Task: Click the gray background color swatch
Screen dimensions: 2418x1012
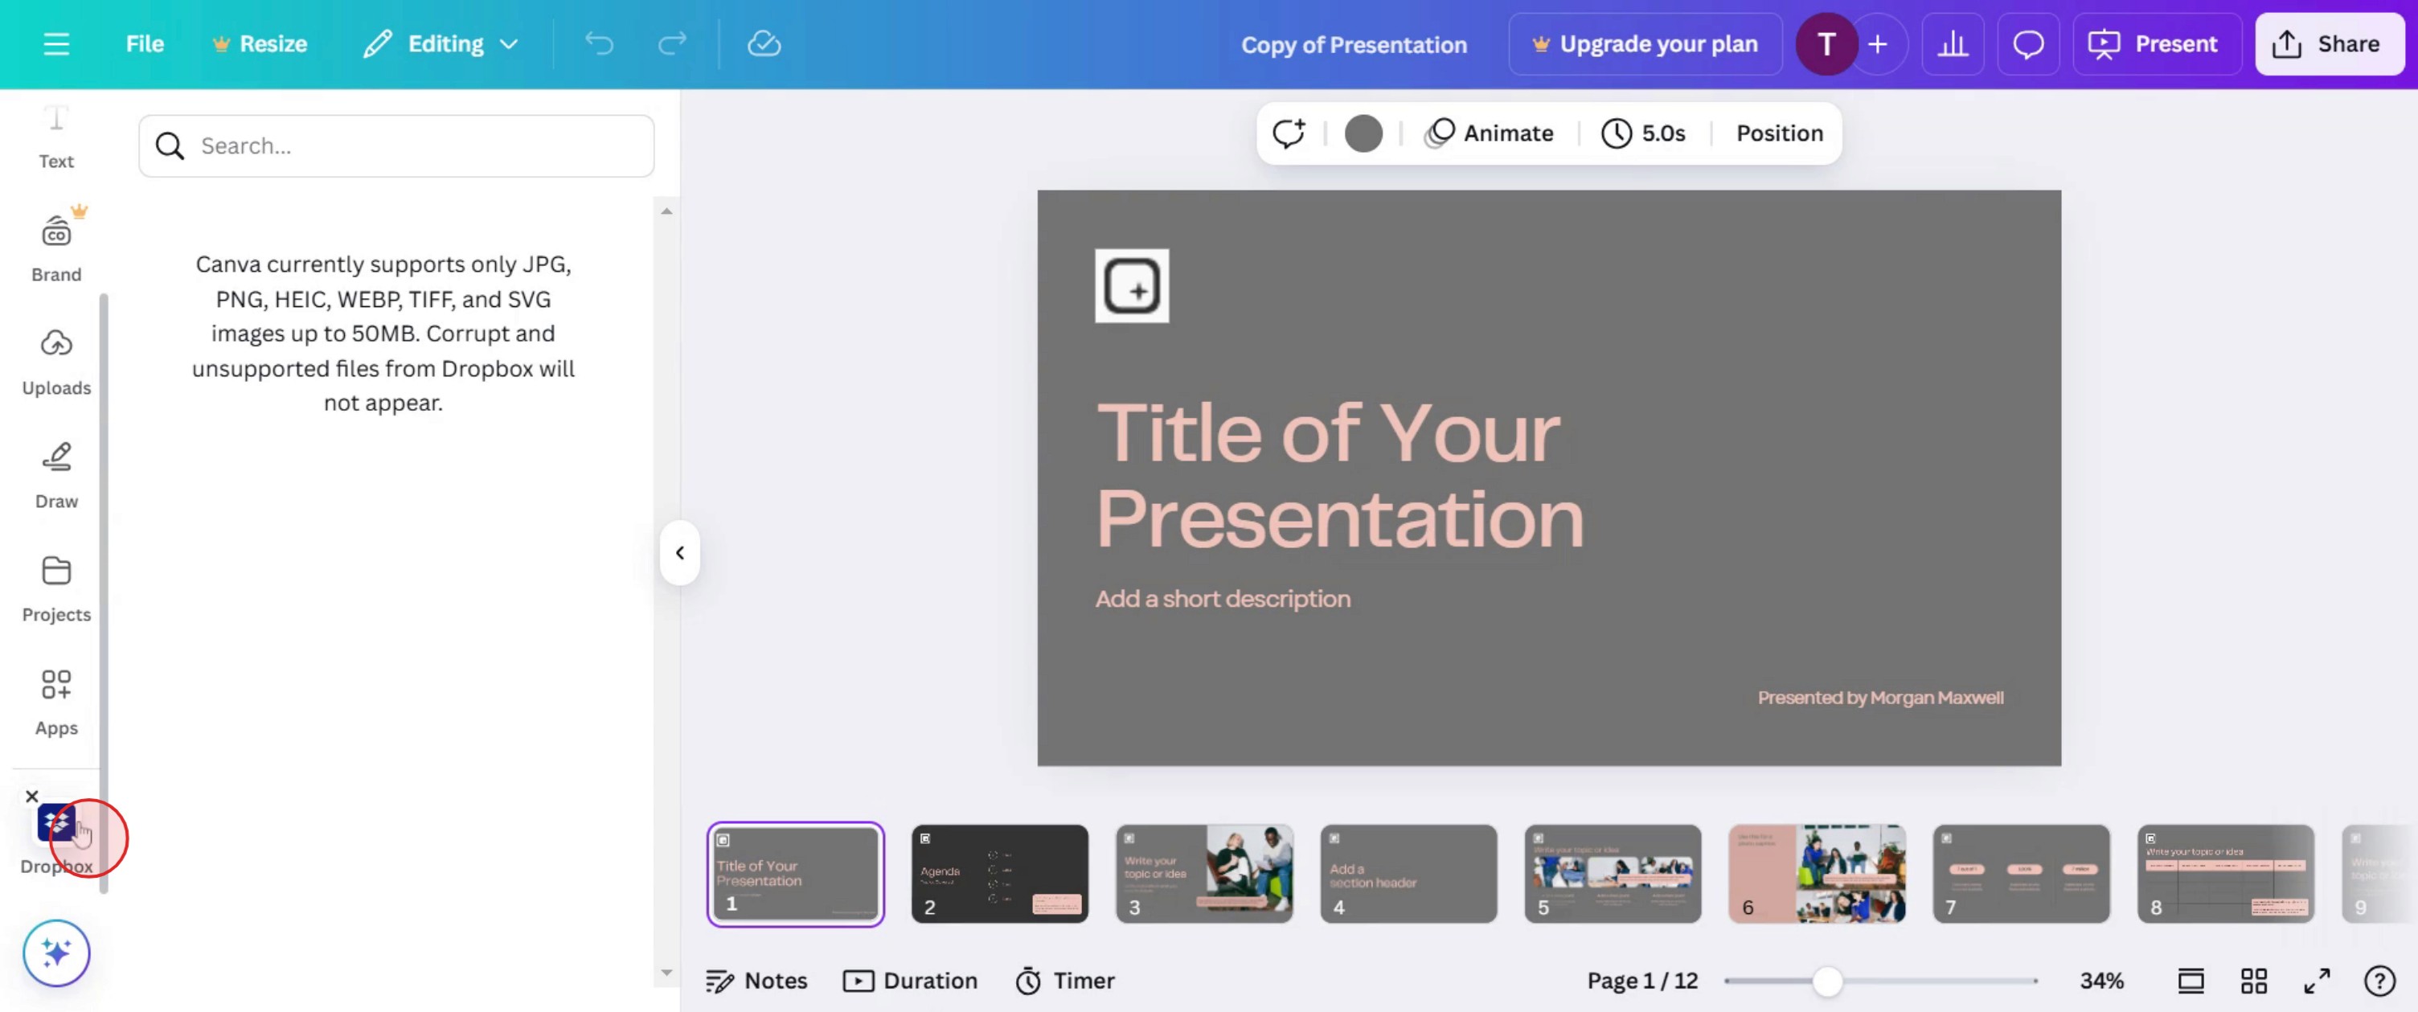Action: [x=1363, y=133]
